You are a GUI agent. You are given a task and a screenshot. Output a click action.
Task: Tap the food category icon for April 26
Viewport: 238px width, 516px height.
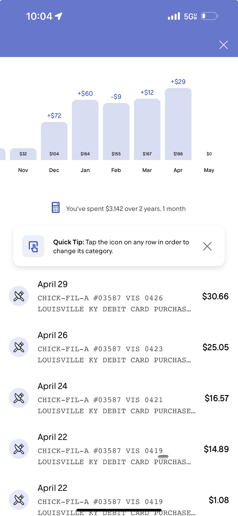19,347
